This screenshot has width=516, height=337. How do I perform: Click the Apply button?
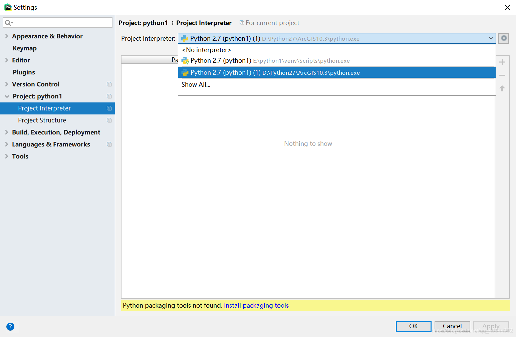(491, 326)
